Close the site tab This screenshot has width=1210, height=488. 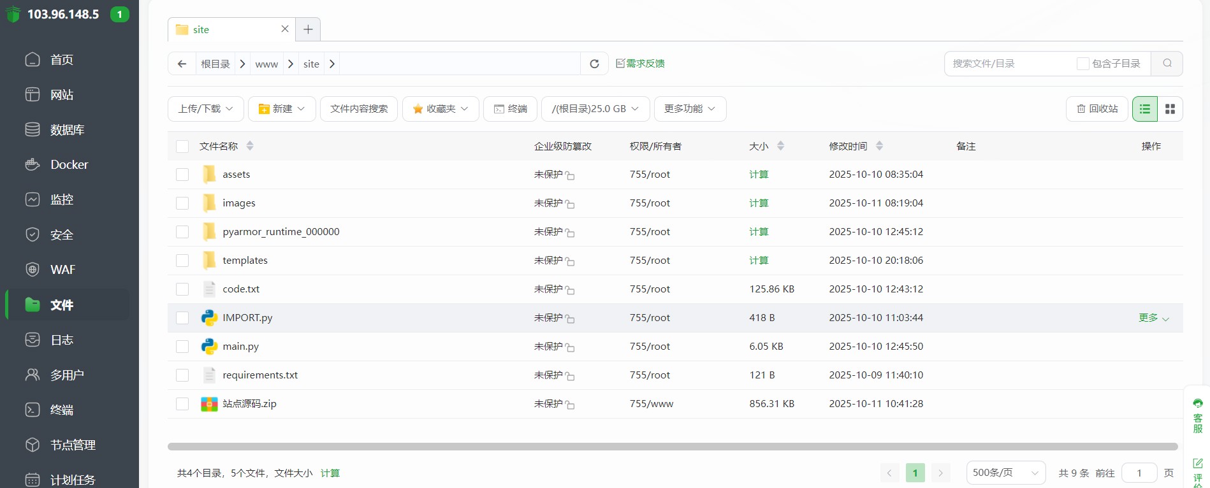coord(285,29)
